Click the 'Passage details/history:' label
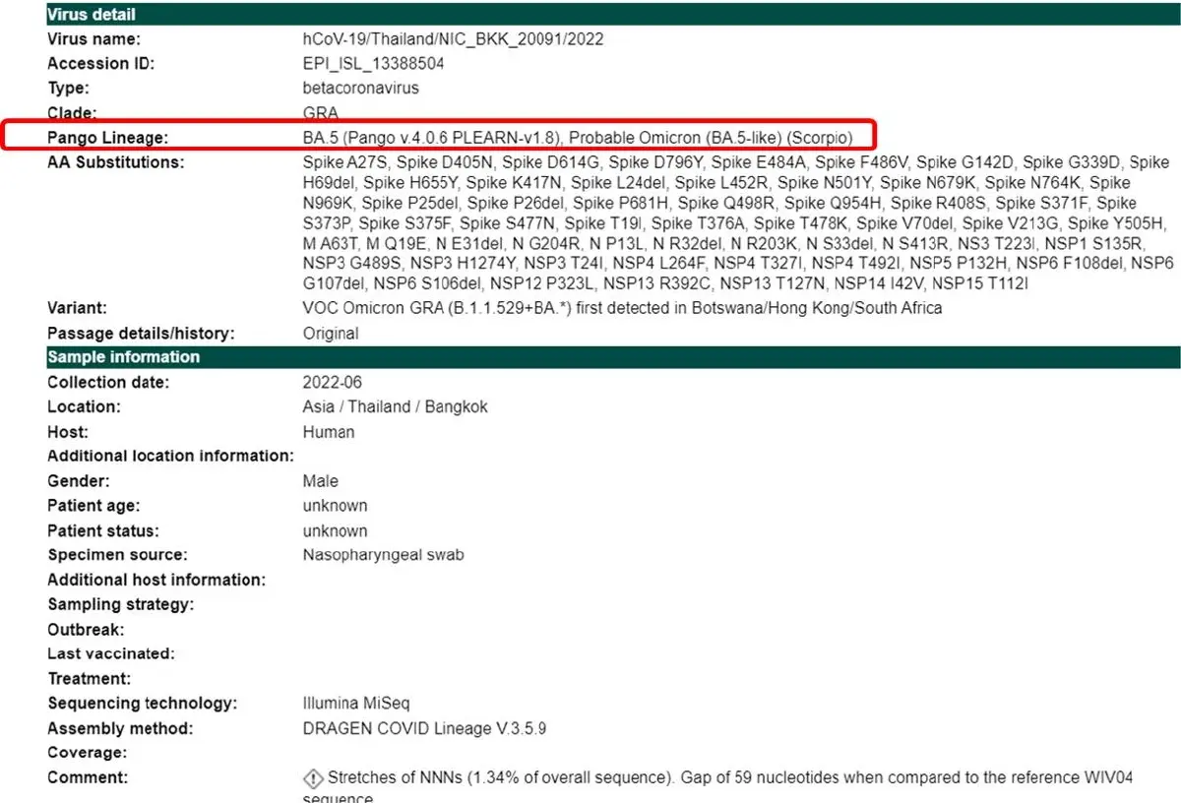 click(141, 333)
